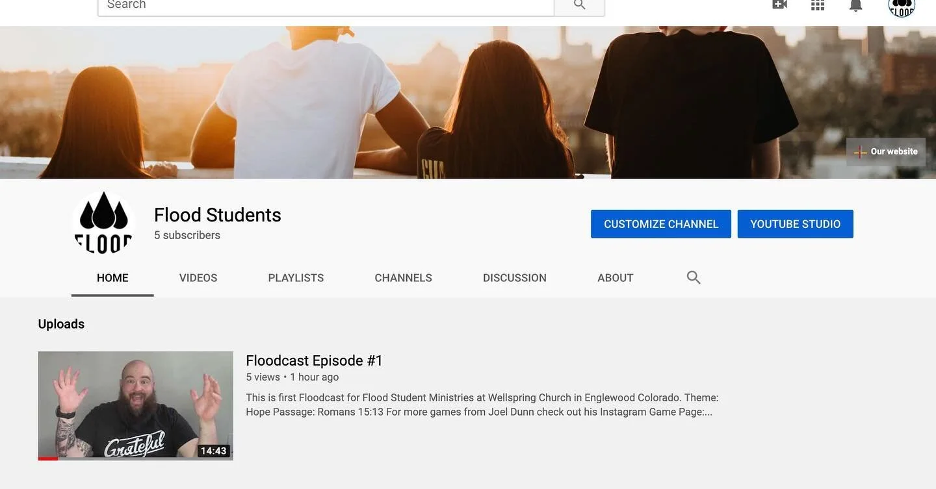
Task: Click the channel banner image
Action: tap(468, 103)
